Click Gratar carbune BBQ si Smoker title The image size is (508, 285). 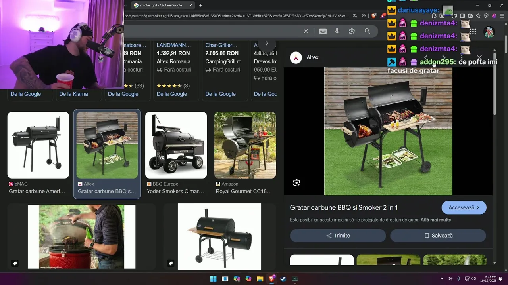tap(344, 207)
